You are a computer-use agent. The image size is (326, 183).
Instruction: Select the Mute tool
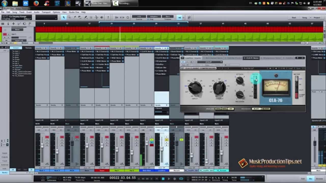tap(91, 17)
